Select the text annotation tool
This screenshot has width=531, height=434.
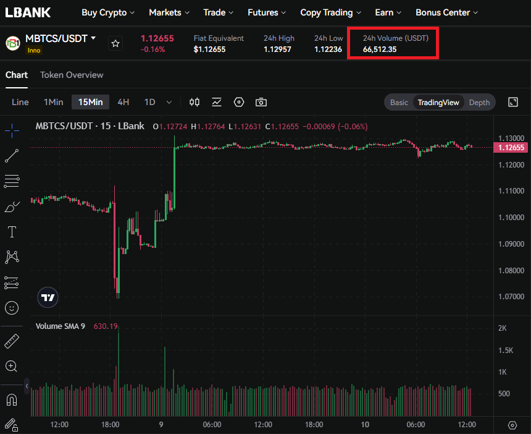(x=12, y=232)
